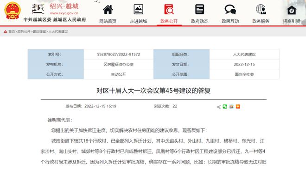Click 中共越城区委 越城区人民政府 heading

click(x=55, y=20)
